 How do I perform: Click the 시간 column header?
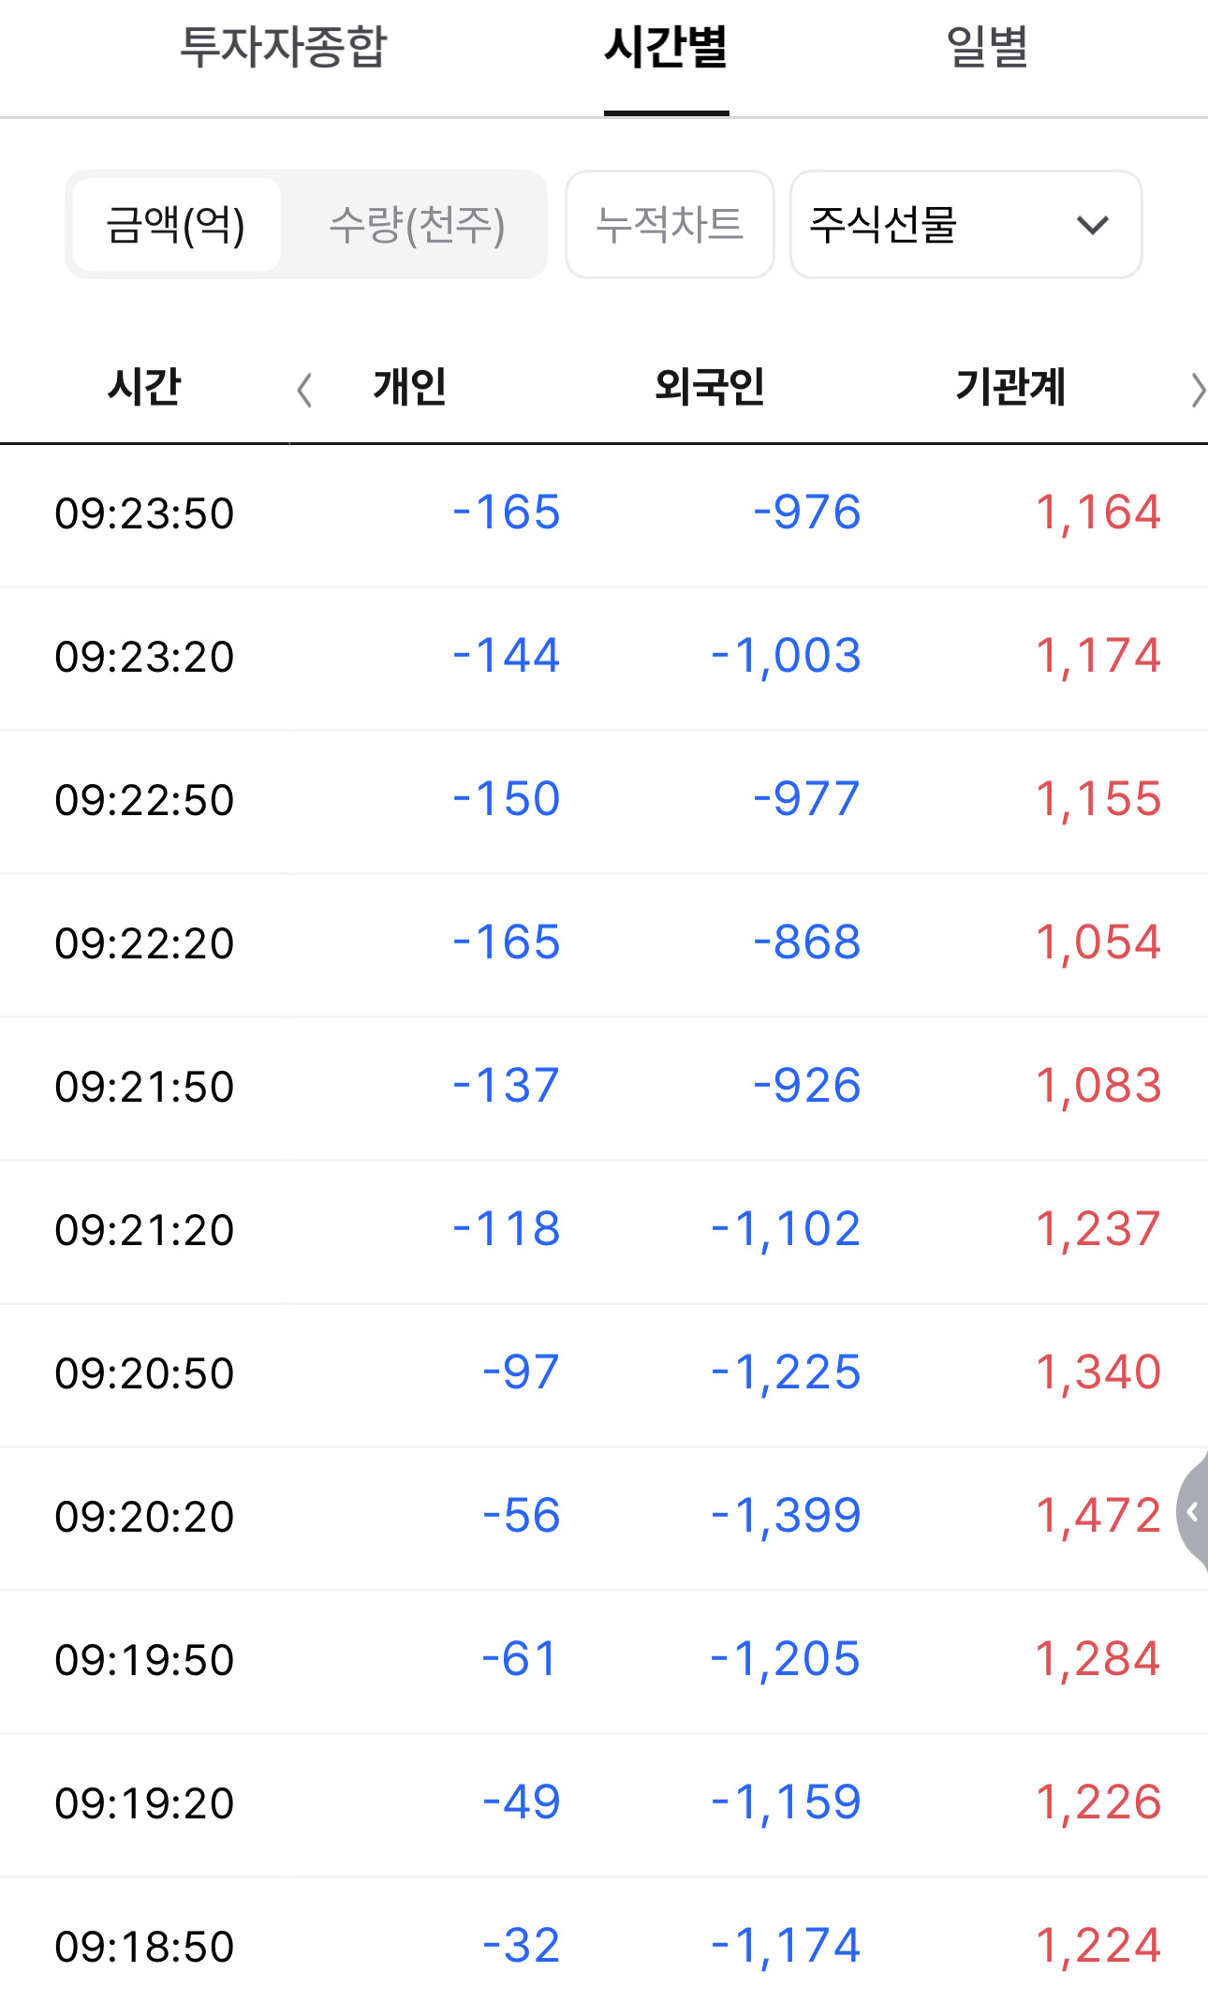(144, 387)
